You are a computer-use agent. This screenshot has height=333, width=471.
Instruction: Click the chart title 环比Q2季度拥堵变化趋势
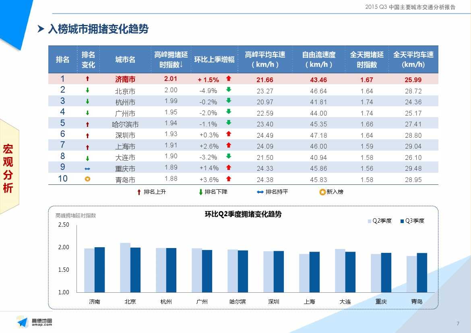coord(243,215)
